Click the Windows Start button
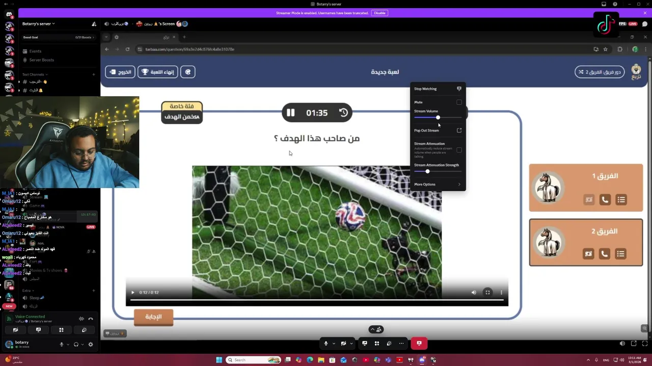 pyautogui.click(x=219, y=360)
